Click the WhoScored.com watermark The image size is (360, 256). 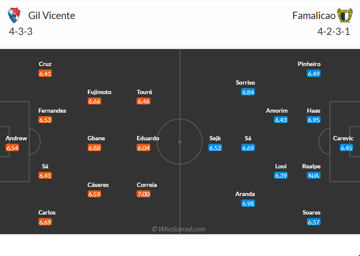(178, 229)
